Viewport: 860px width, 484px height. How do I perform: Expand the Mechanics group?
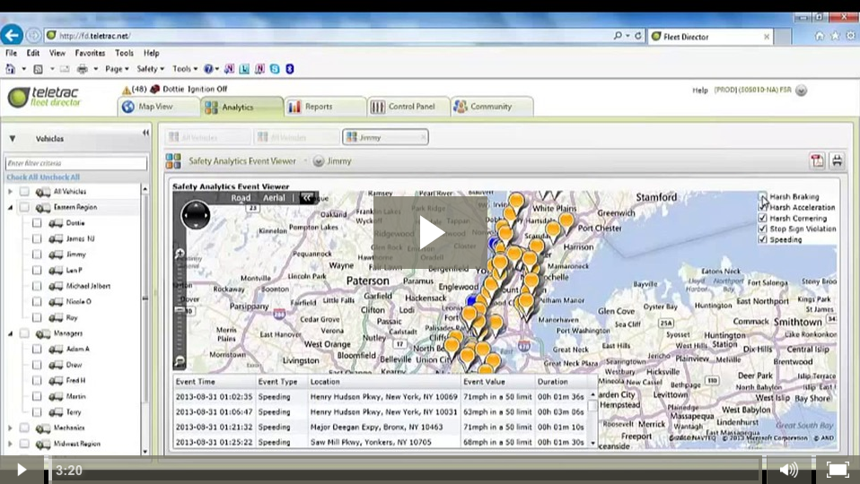point(10,428)
